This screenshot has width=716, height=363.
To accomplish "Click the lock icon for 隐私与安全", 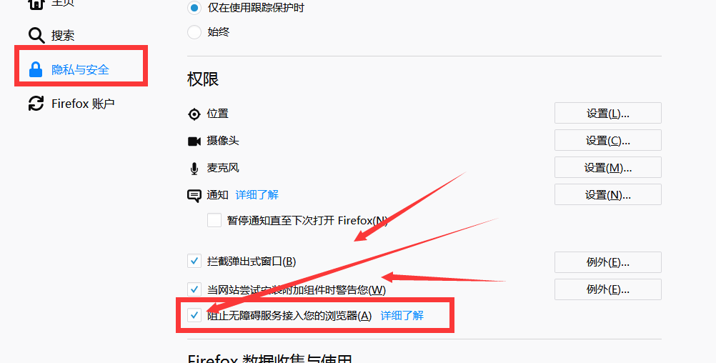I will [x=36, y=69].
